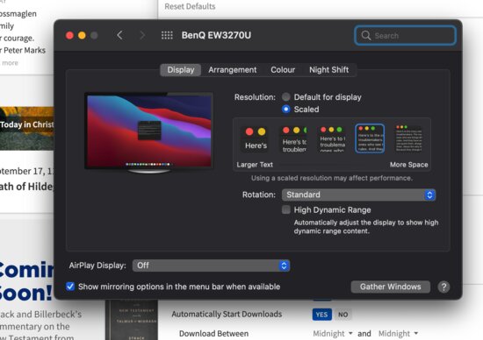Screen dimensions: 483x340
Task: Click 'Automatically Start Downloads' label
Action: (227, 315)
